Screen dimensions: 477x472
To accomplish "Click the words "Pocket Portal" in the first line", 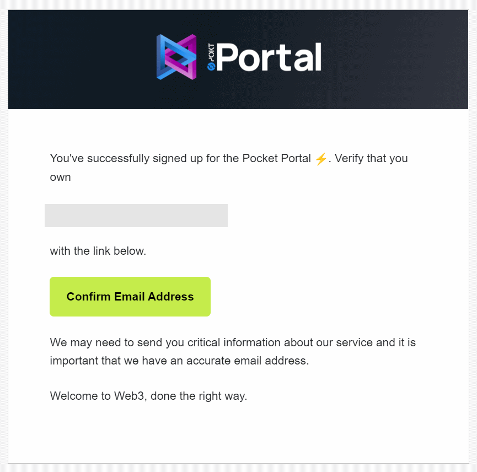I will pyautogui.click(x=276, y=159).
